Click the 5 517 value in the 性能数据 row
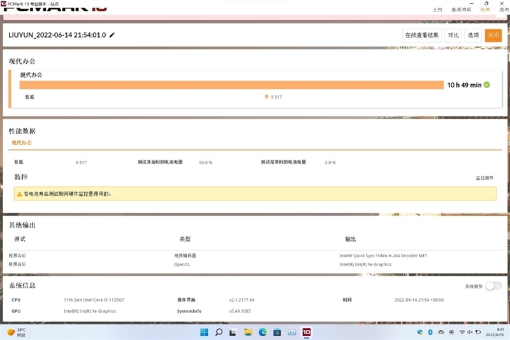The height and width of the screenshot is (340, 510). tap(81, 163)
